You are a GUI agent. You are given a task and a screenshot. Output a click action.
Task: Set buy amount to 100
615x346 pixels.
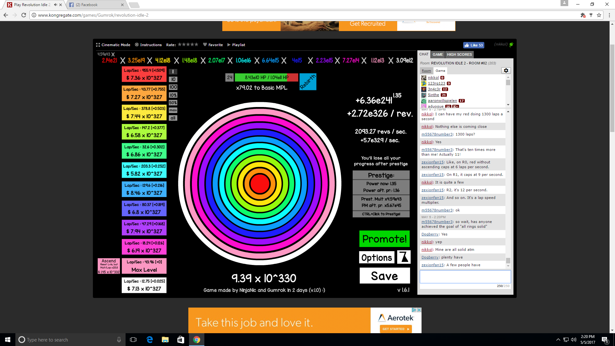173,87
